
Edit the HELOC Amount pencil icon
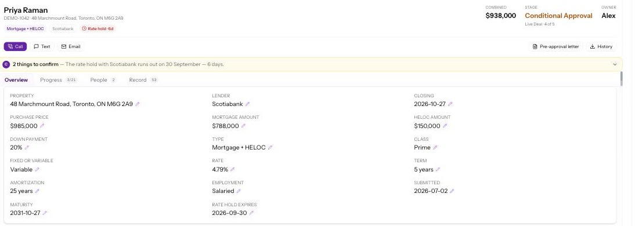(x=445, y=126)
